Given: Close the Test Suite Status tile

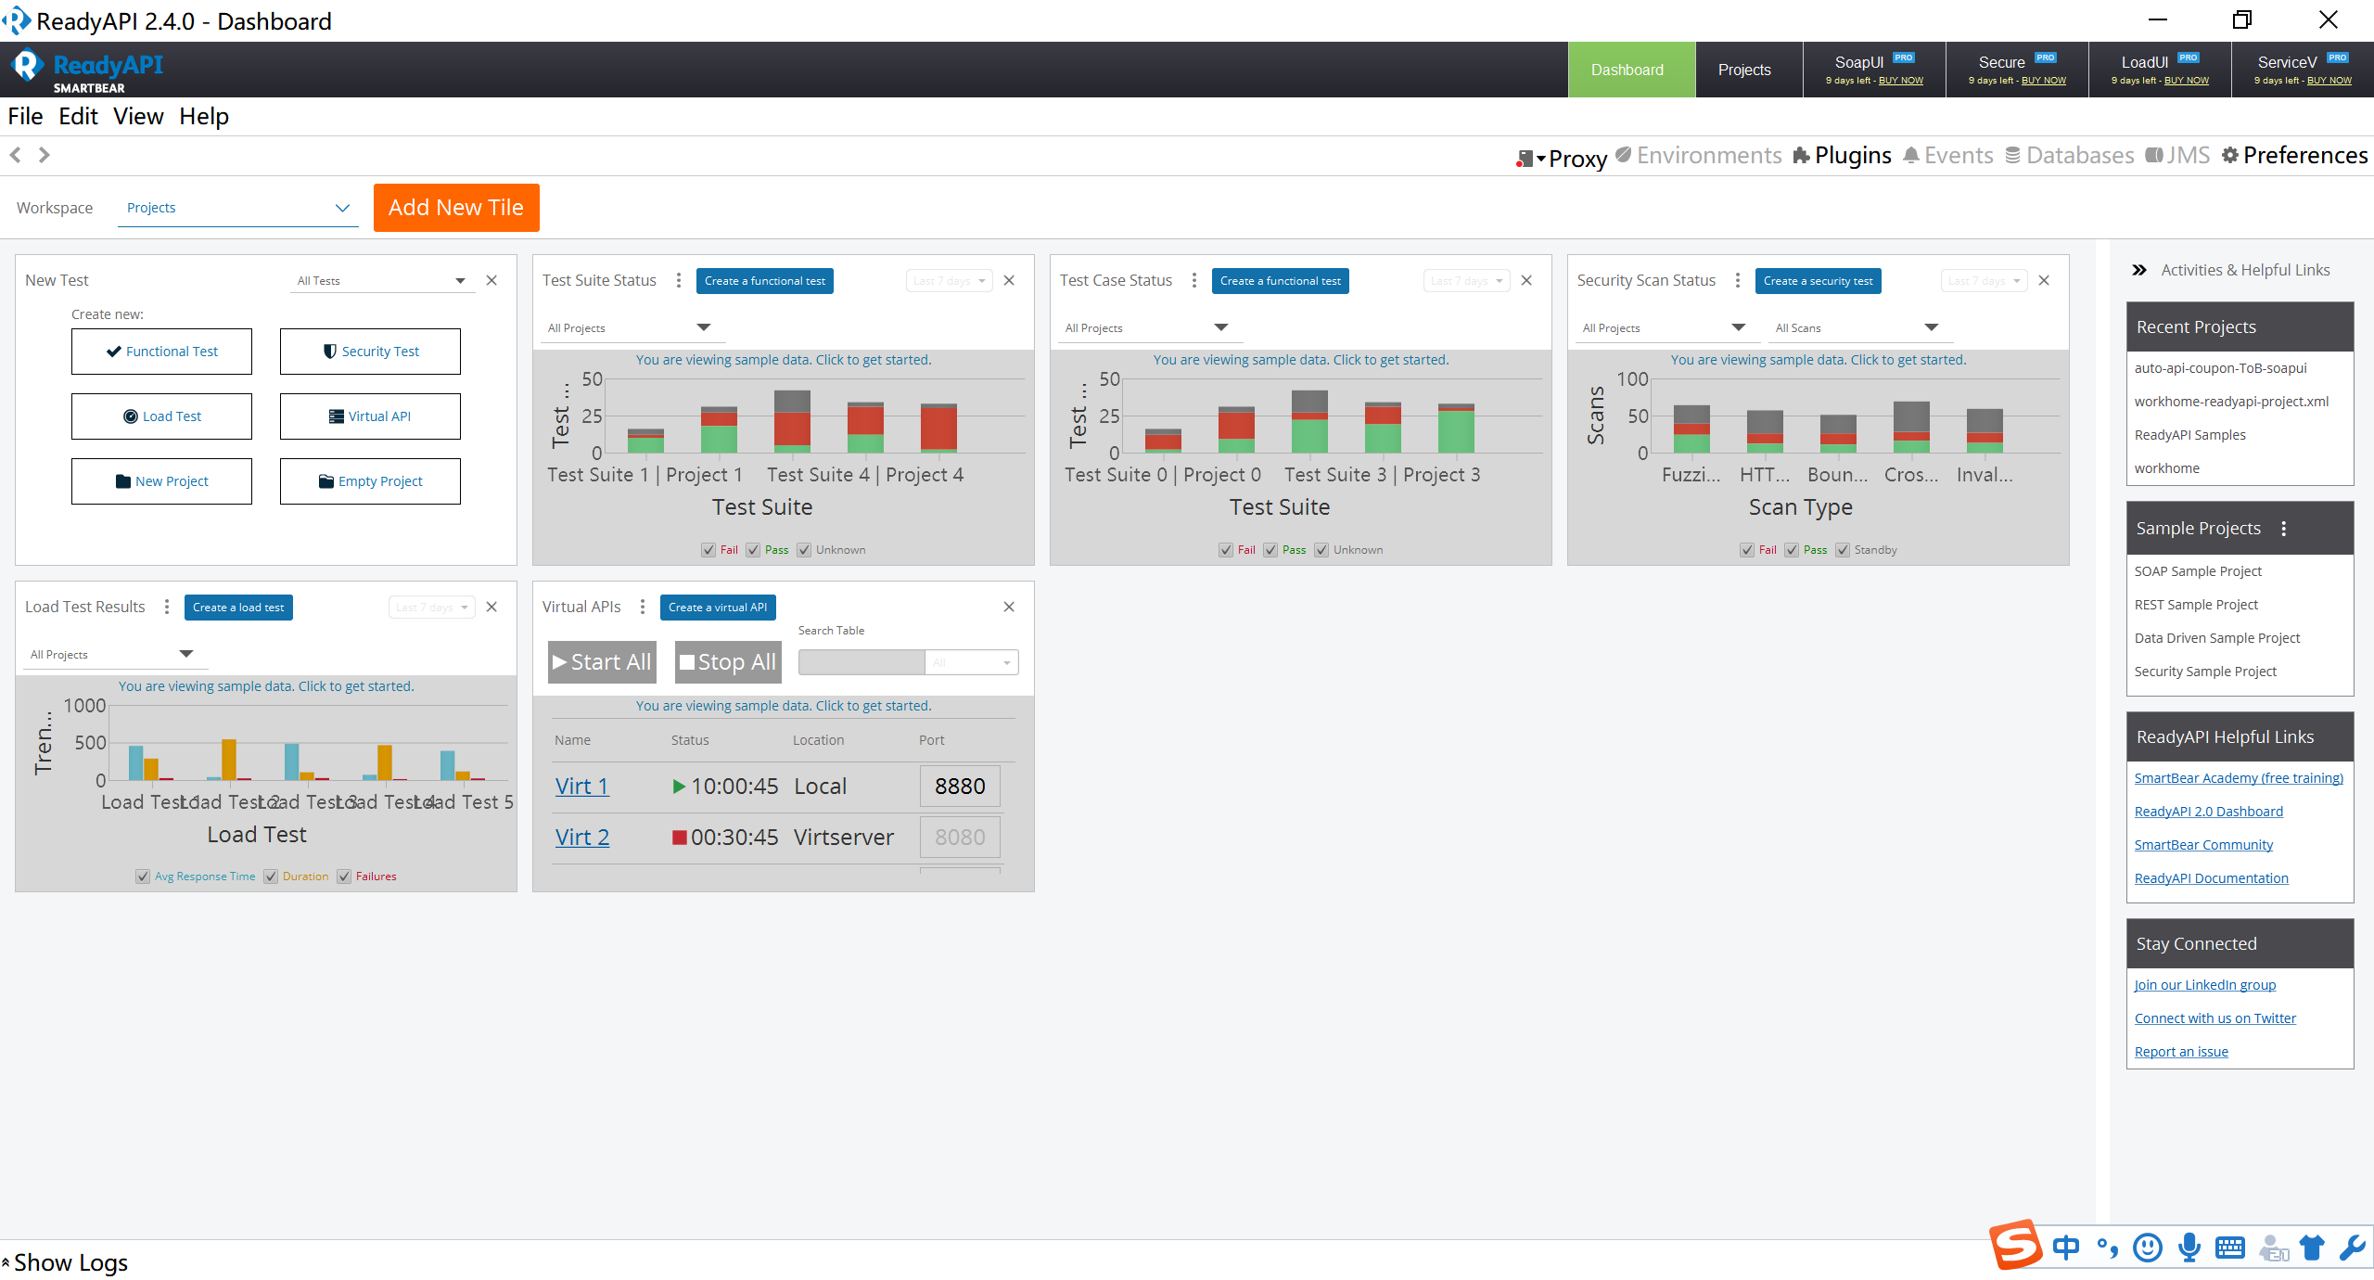Looking at the screenshot, I should (x=1010, y=280).
